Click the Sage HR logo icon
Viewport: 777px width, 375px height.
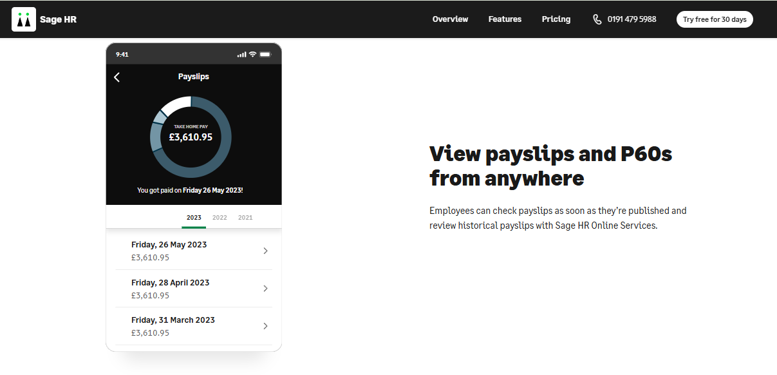coord(24,19)
